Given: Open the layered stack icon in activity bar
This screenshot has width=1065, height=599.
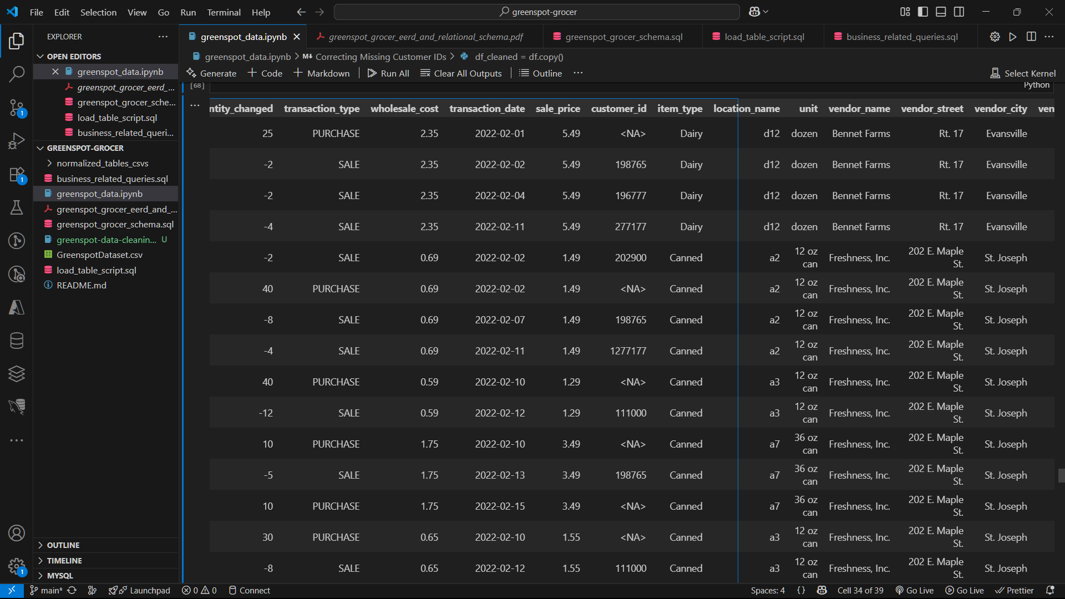Looking at the screenshot, I should [x=17, y=374].
